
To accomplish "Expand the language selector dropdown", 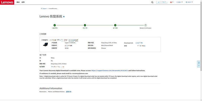I will [x=180, y=2].
